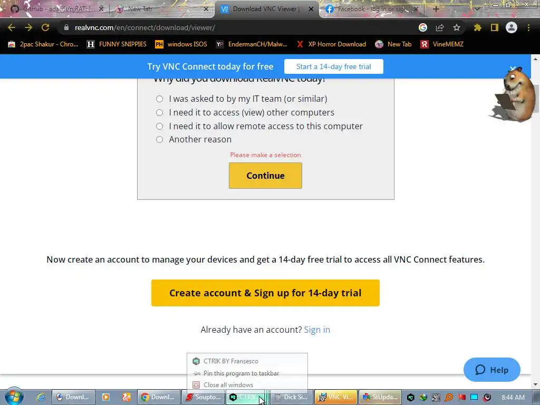Click the padlock site info icon
Screen dimensions: 540x405
[66, 27]
